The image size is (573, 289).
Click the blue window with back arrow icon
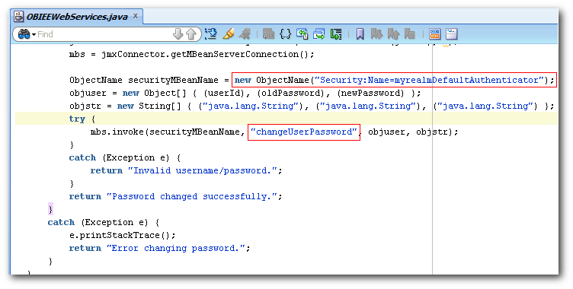(303, 34)
